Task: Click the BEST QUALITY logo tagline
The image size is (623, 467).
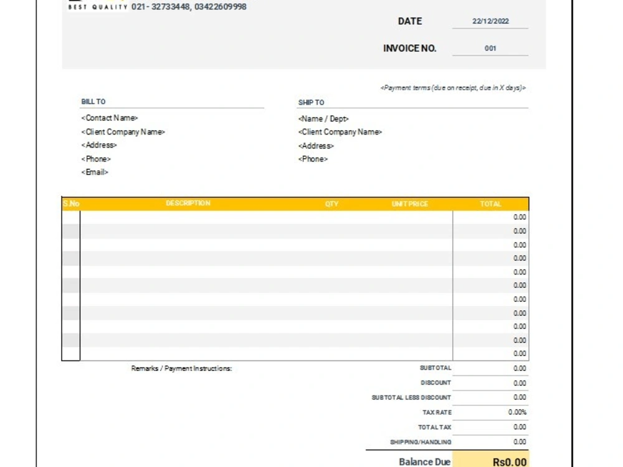Action: [x=98, y=7]
